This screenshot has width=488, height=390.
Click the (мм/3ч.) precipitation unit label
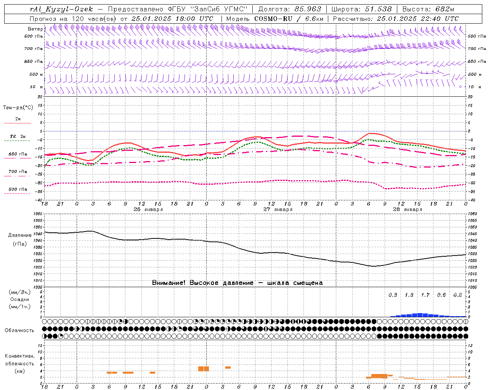coord(19,292)
